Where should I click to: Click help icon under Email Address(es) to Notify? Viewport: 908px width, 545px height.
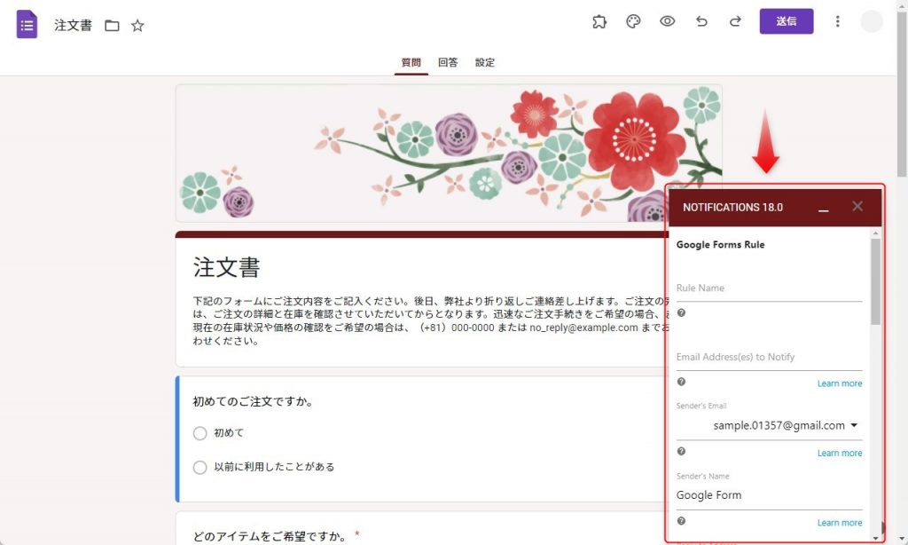(x=681, y=382)
